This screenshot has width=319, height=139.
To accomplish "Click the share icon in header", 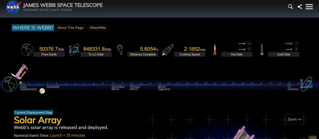I will pos(300,7).
